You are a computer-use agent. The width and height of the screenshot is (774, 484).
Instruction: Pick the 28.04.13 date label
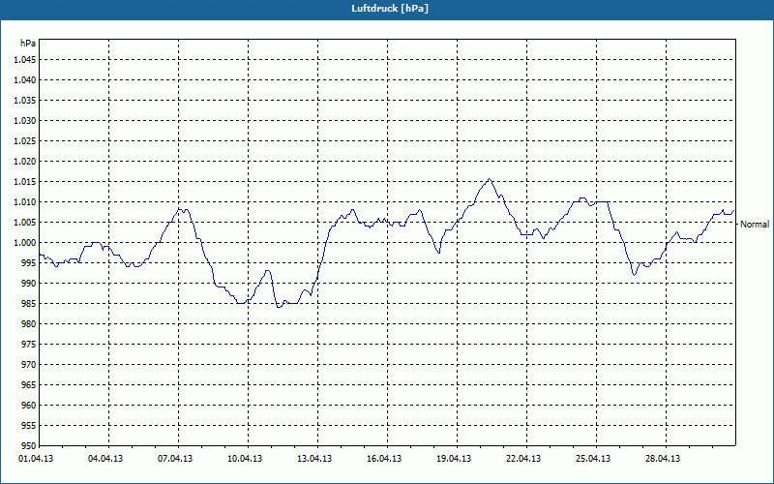(663, 459)
